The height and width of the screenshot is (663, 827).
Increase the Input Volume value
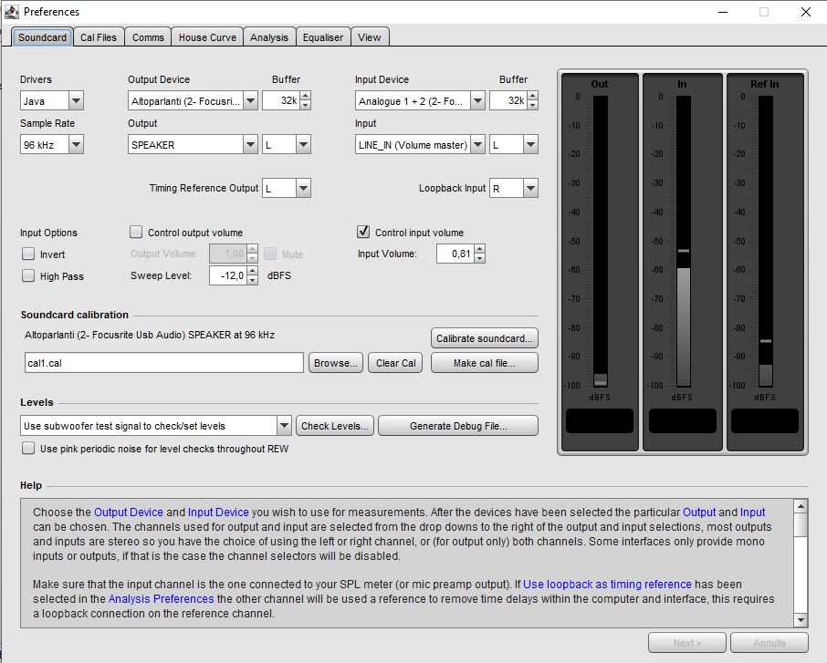coord(479,249)
